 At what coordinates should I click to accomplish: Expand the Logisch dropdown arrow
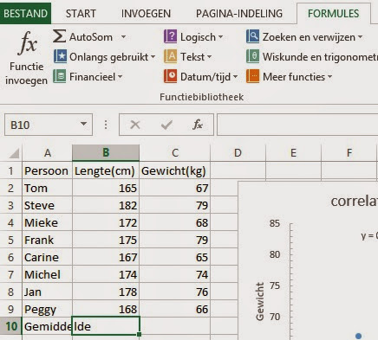pos(220,37)
